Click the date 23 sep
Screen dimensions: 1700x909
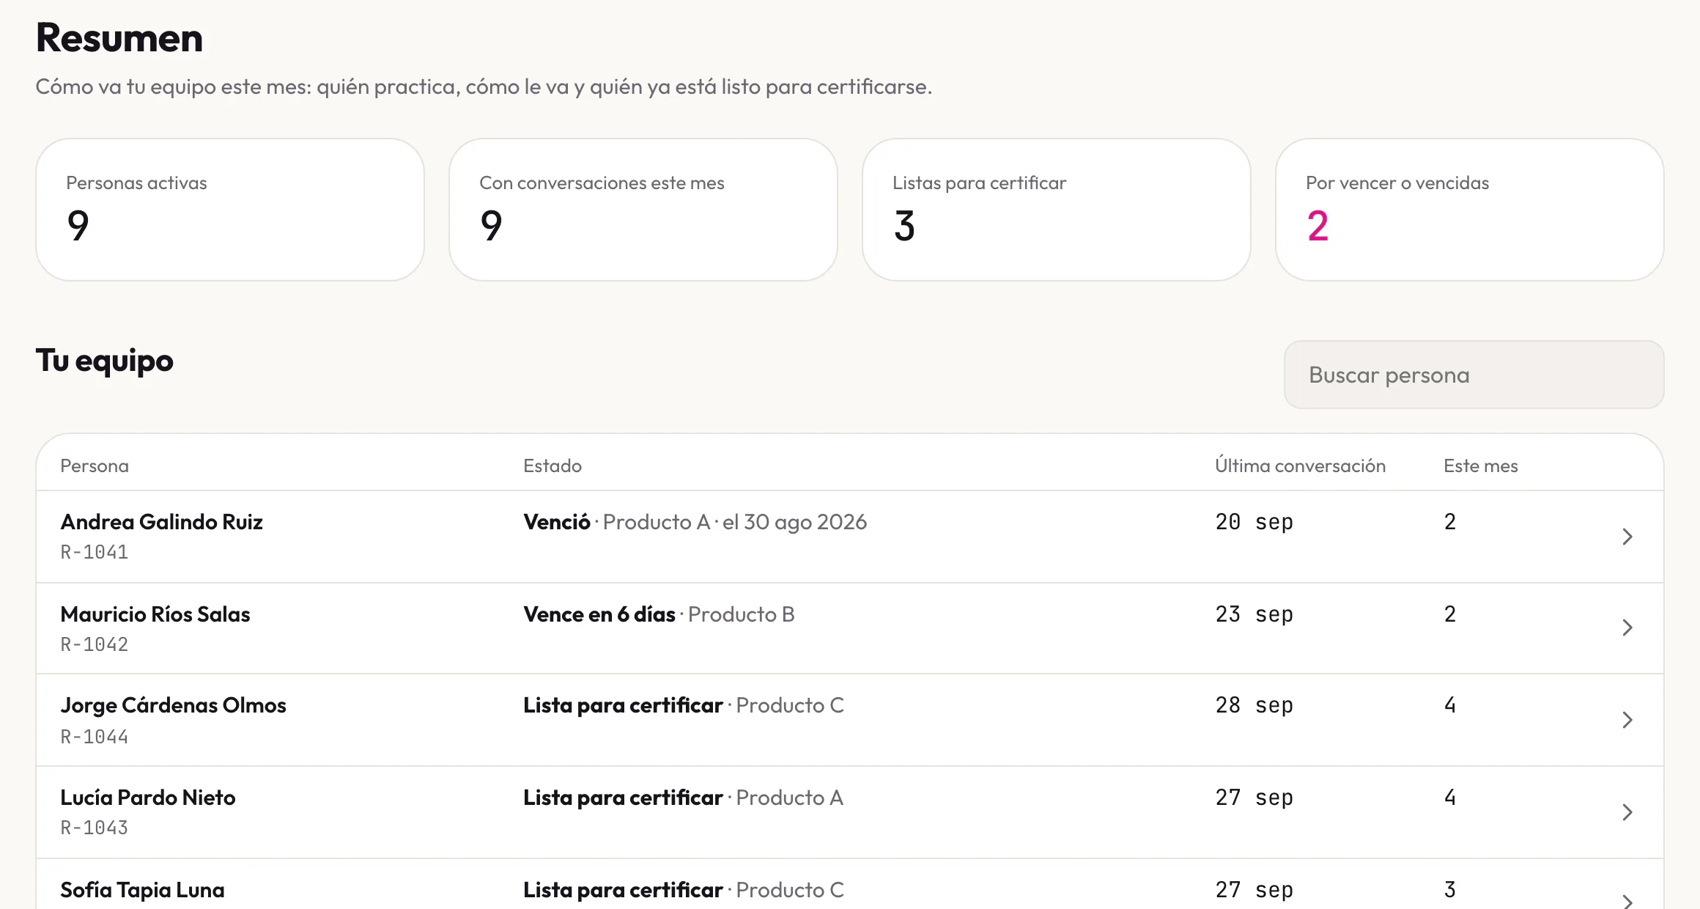[x=1254, y=614]
